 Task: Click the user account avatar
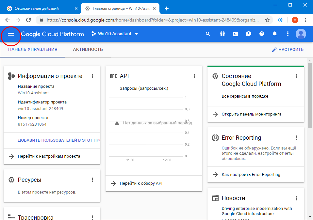301,34
